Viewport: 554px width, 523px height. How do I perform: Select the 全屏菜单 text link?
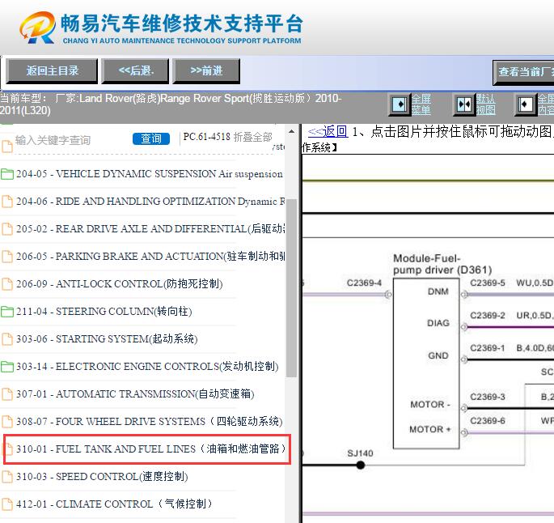(x=421, y=104)
